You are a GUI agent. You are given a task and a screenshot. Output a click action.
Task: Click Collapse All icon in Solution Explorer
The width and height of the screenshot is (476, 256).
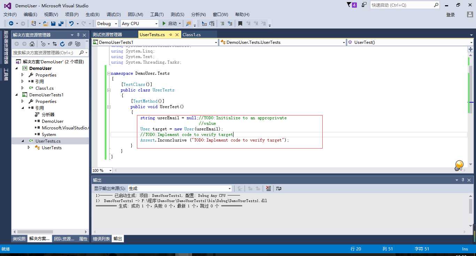click(70, 44)
